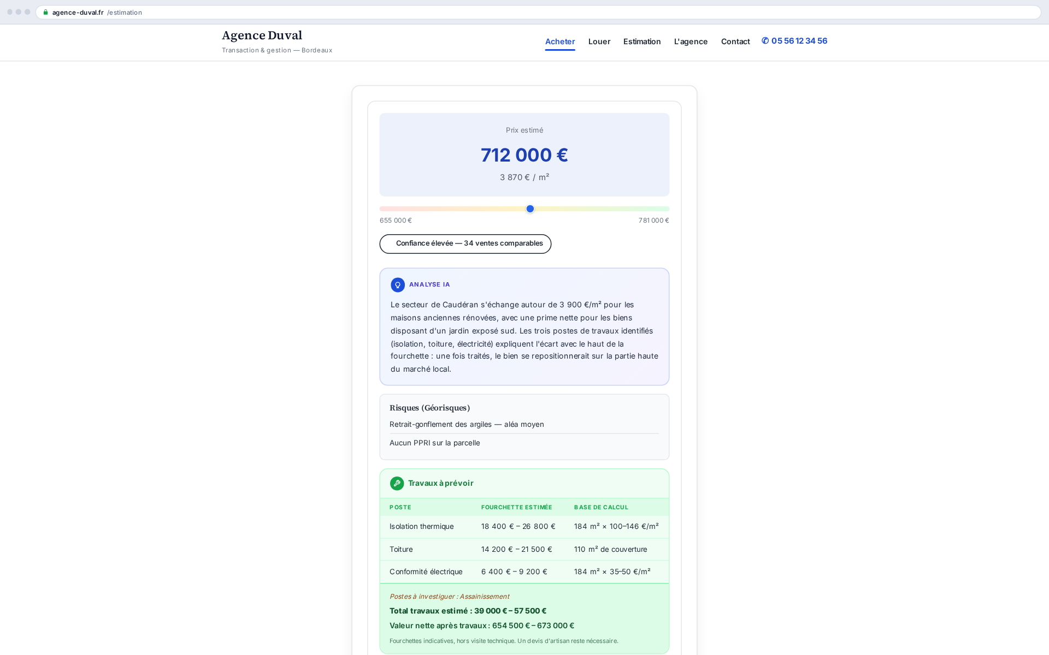Click the 14 200 € – 21 500 € range
Image resolution: width=1049 pixels, height=655 pixels.
517,550
